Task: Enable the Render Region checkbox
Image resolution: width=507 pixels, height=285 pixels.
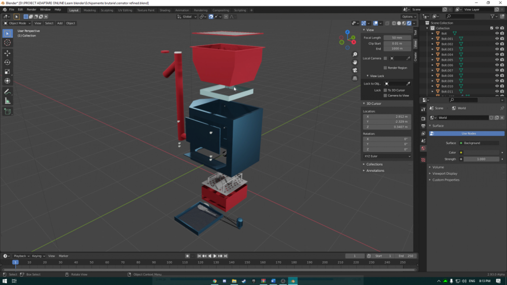Action: [385, 68]
